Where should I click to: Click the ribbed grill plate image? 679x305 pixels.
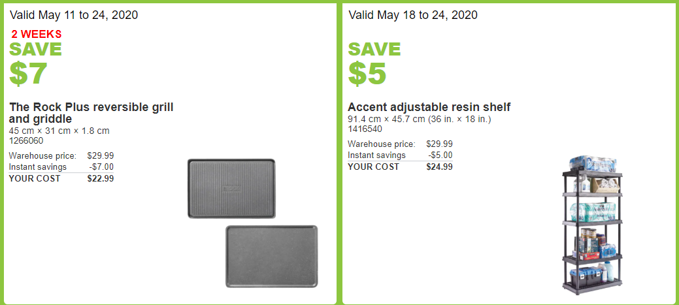click(231, 188)
